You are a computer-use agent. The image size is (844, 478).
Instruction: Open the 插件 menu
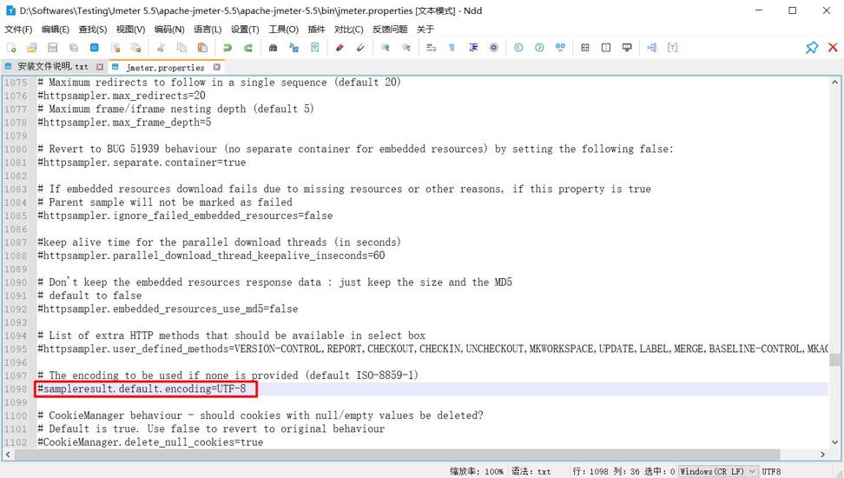[x=316, y=29]
